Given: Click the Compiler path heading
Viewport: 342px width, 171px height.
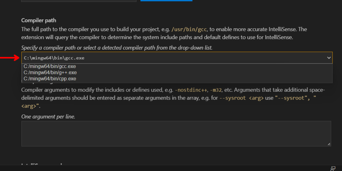Looking at the screenshot, I should (39, 20).
